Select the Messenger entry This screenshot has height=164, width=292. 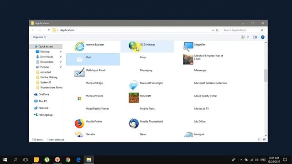click(x=200, y=70)
